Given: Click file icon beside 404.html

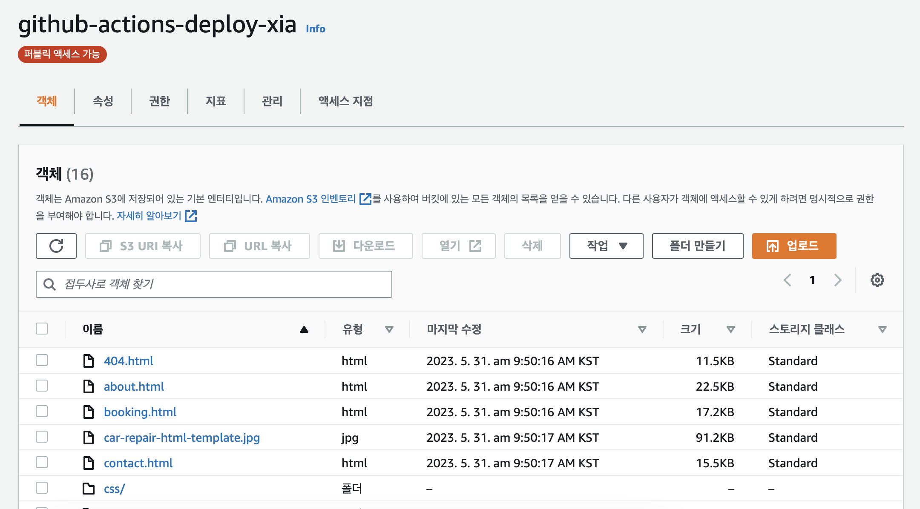Looking at the screenshot, I should (89, 361).
